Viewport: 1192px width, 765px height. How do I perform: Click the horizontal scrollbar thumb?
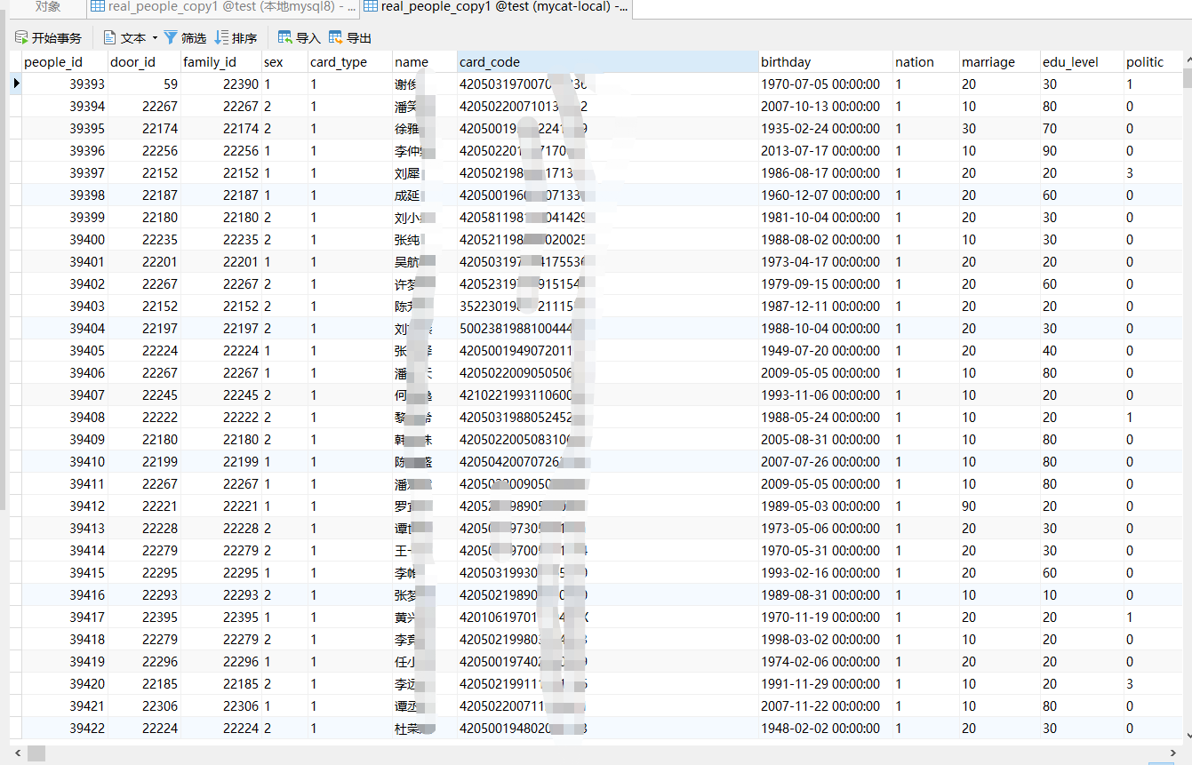click(x=36, y=753)
